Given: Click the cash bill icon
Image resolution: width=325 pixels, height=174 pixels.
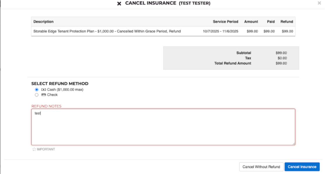Looking at the screenshot, I should (x=43, y=90).
